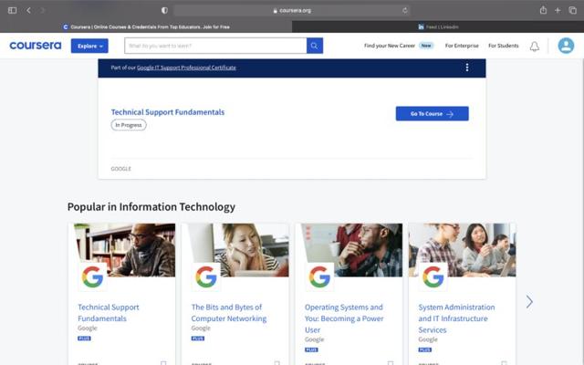Viewport: 584px width, 365px height.
Task: Open For Students menu link
Action: pos(503,46)
